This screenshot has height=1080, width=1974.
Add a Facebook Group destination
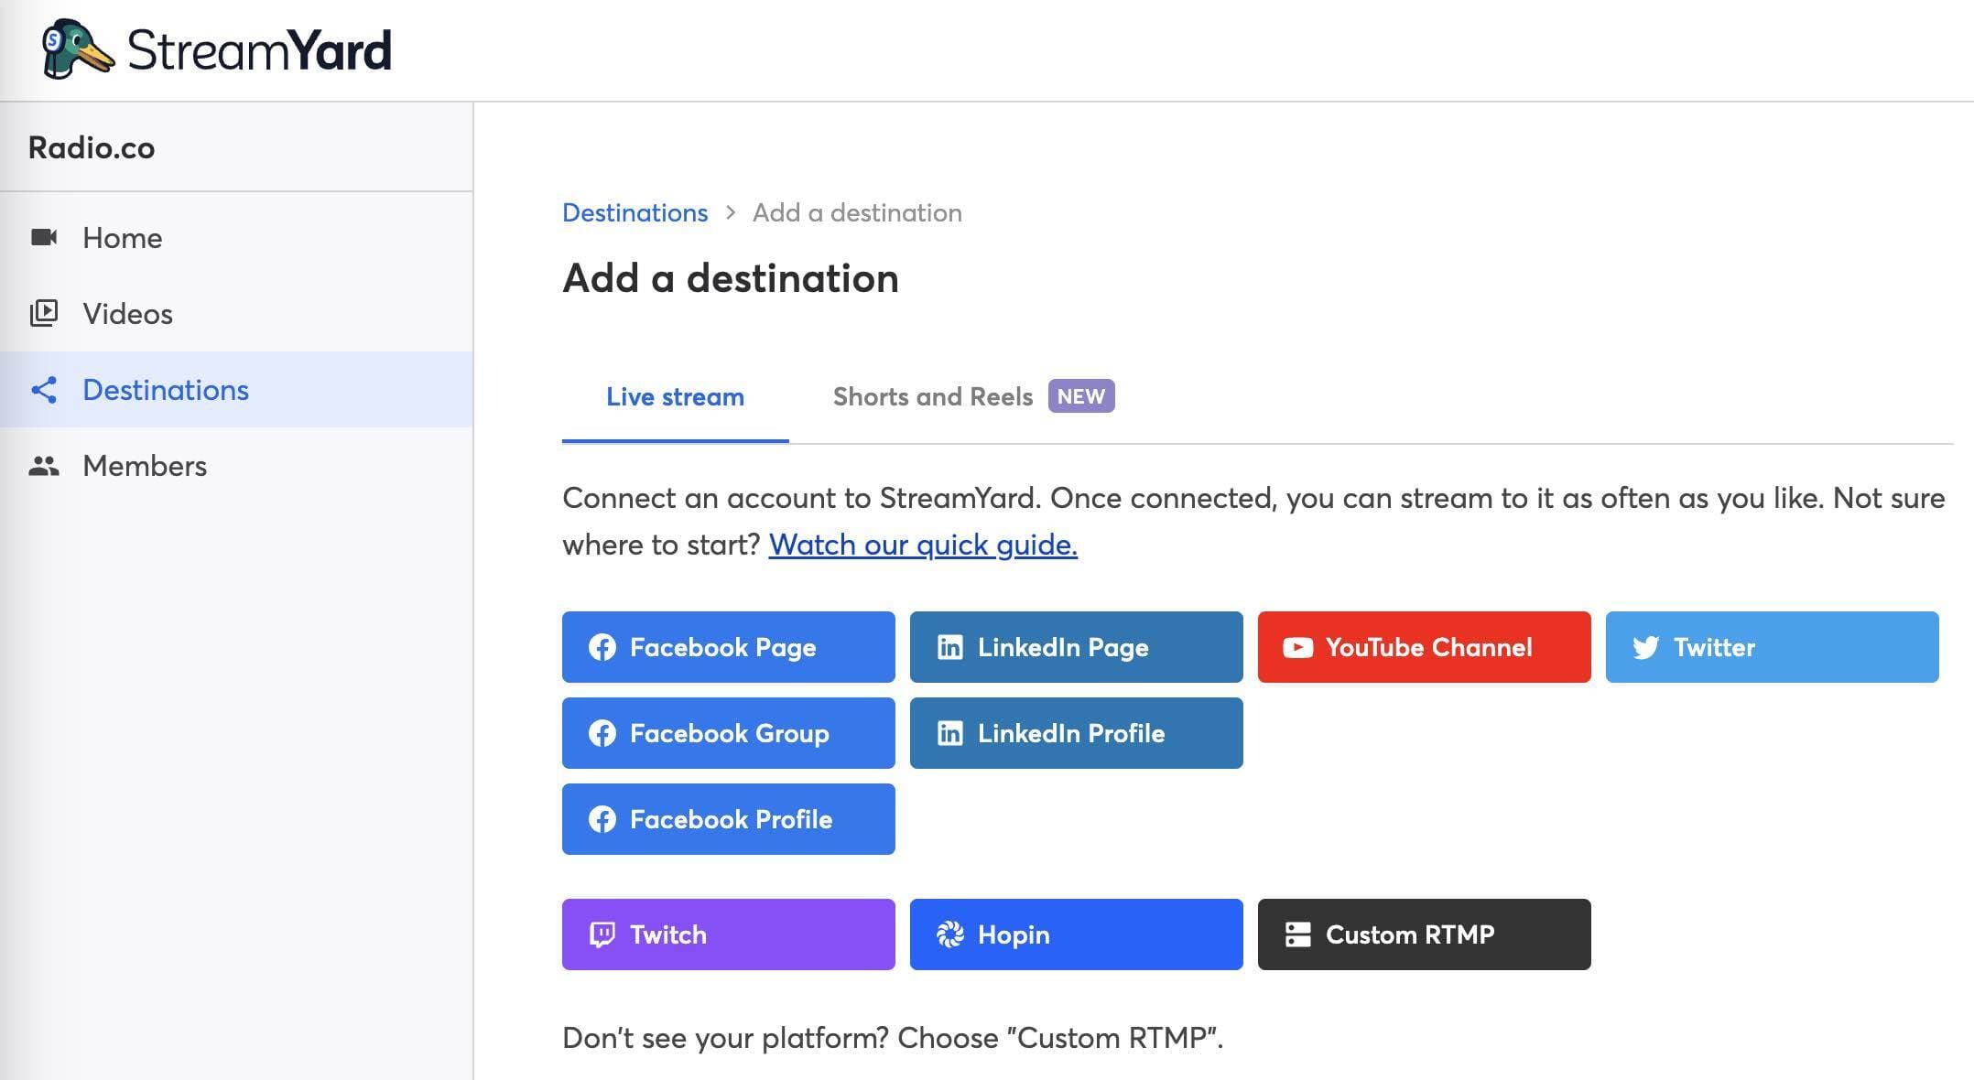tap(727, 732)
